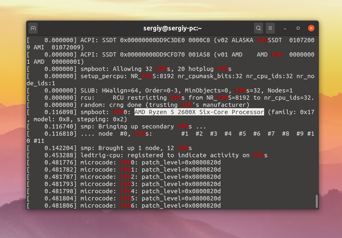Maximize the terminal window

tap(298, 28)
